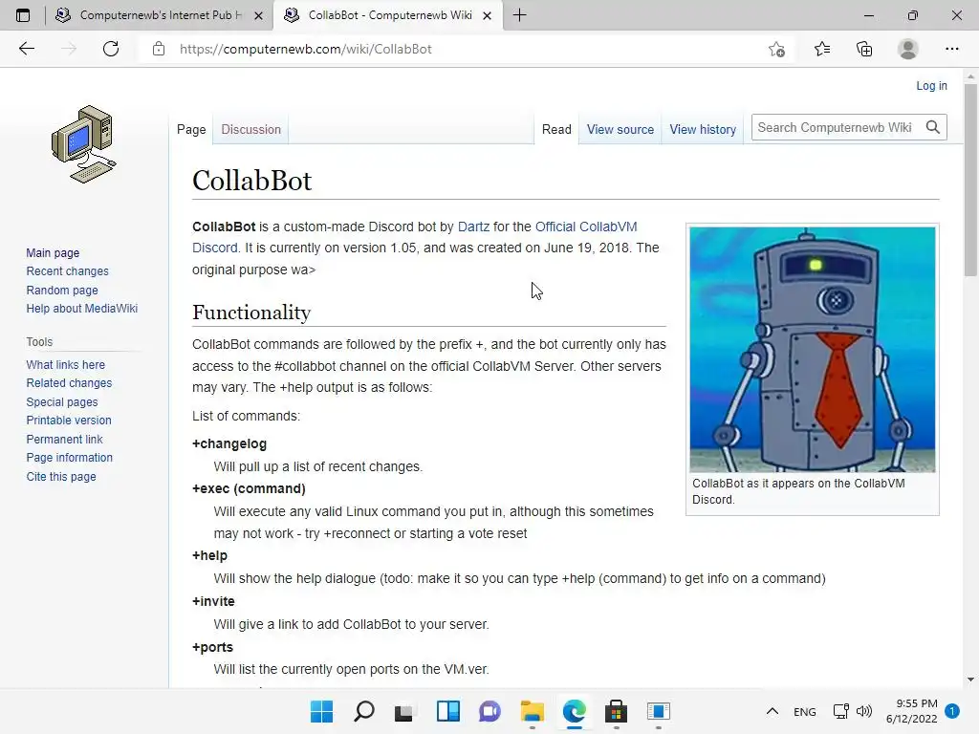Click the +exec (command) text

click(249, 488)
